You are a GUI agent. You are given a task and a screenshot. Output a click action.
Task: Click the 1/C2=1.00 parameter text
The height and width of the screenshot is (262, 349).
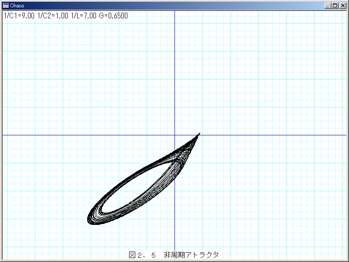pyautogui.click(x=53, y=16)
